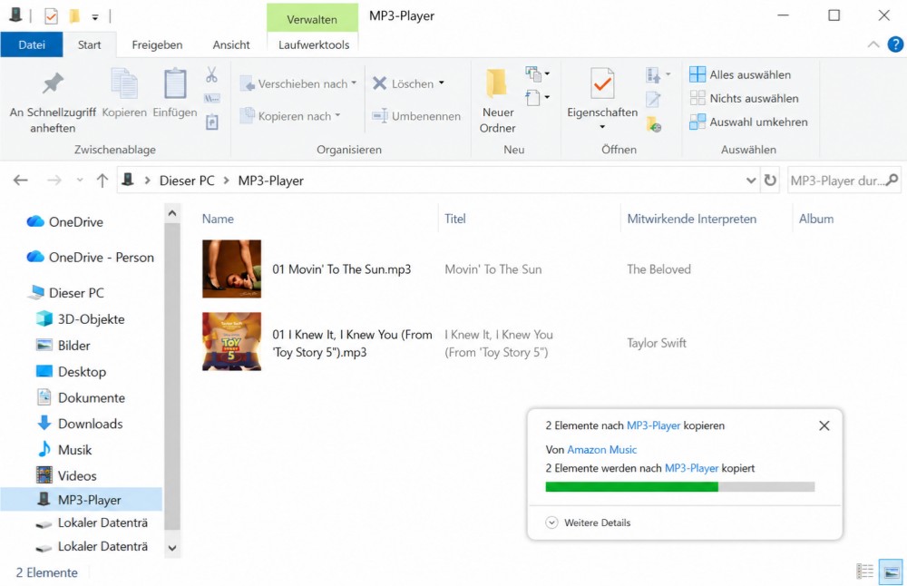This screenshot has height=586, width=907.
Task: Switch to the Ansicht ribbon tab
Action: [x=230, y=44]
